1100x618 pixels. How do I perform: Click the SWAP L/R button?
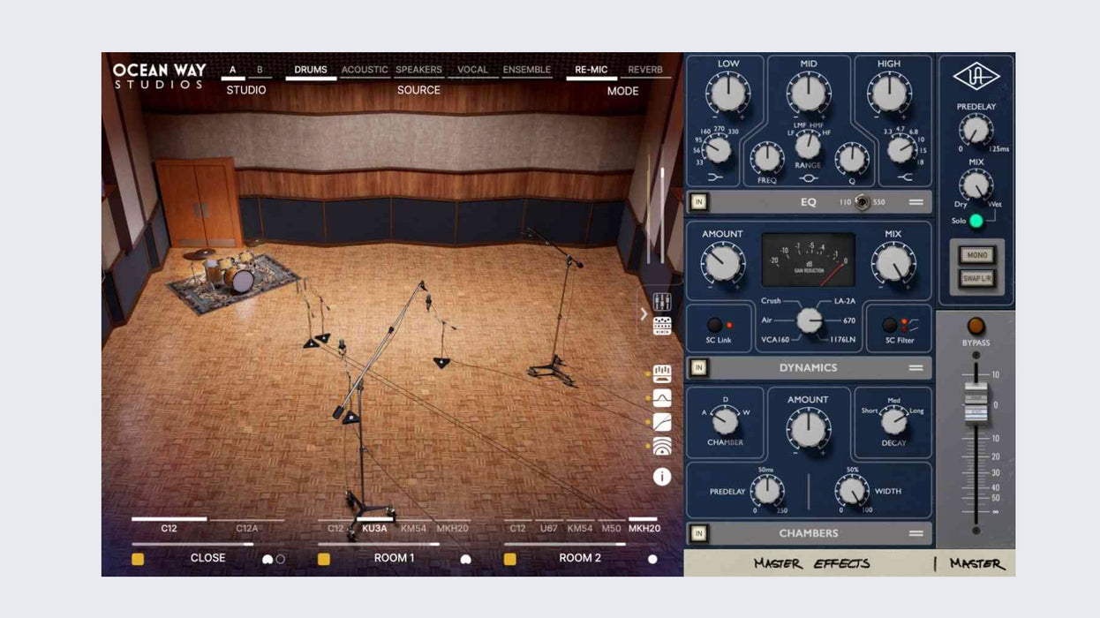[976, 278]
